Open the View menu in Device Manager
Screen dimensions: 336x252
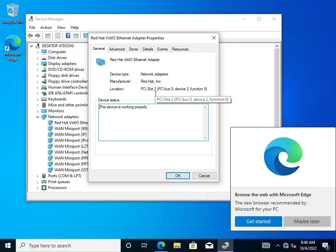[61, 28]
